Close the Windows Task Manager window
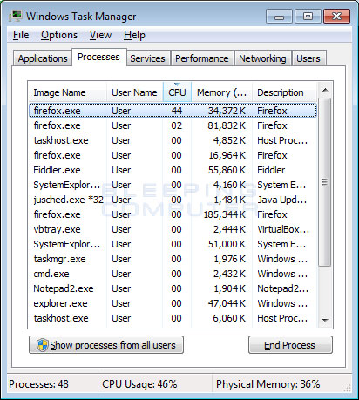This screenshot has height=400, width=359. point(337,17)
